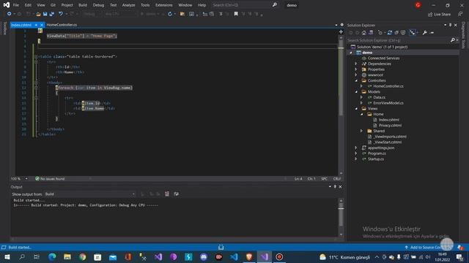The image size is (469, 263).
Task: Click the Visual Studio search magnifier icon
Action: click(275, 5)
